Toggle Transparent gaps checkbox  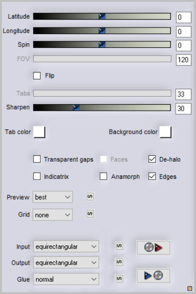click(x=37, y=159)
